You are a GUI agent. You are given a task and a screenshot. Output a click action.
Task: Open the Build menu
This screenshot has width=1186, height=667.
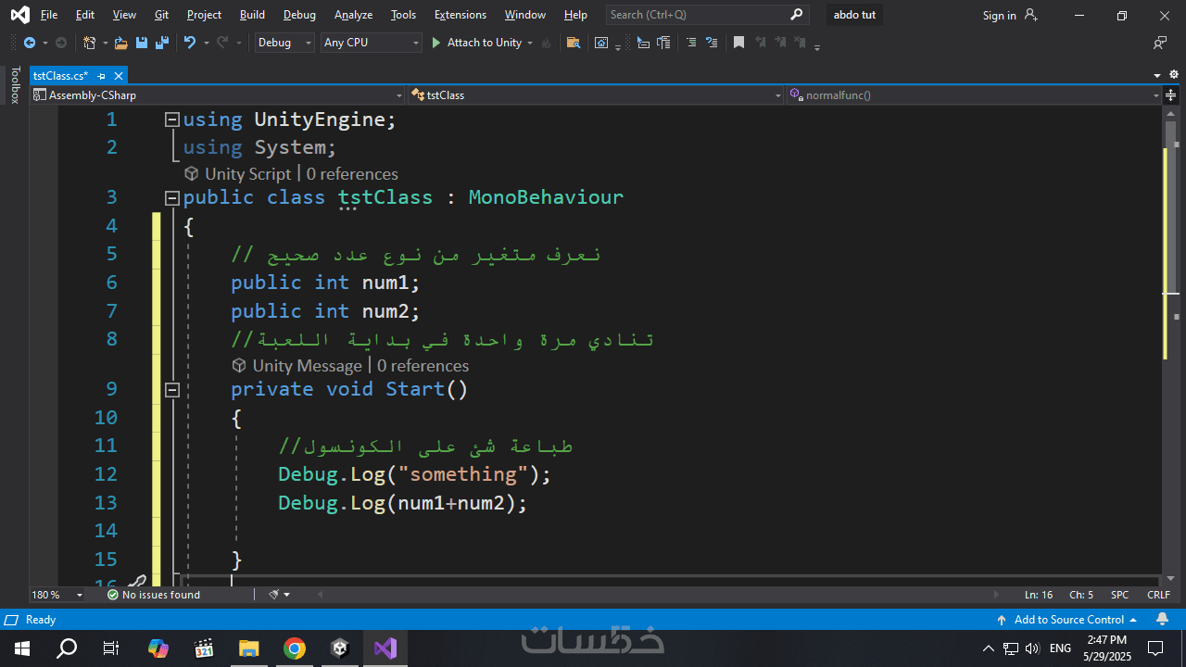252,15
